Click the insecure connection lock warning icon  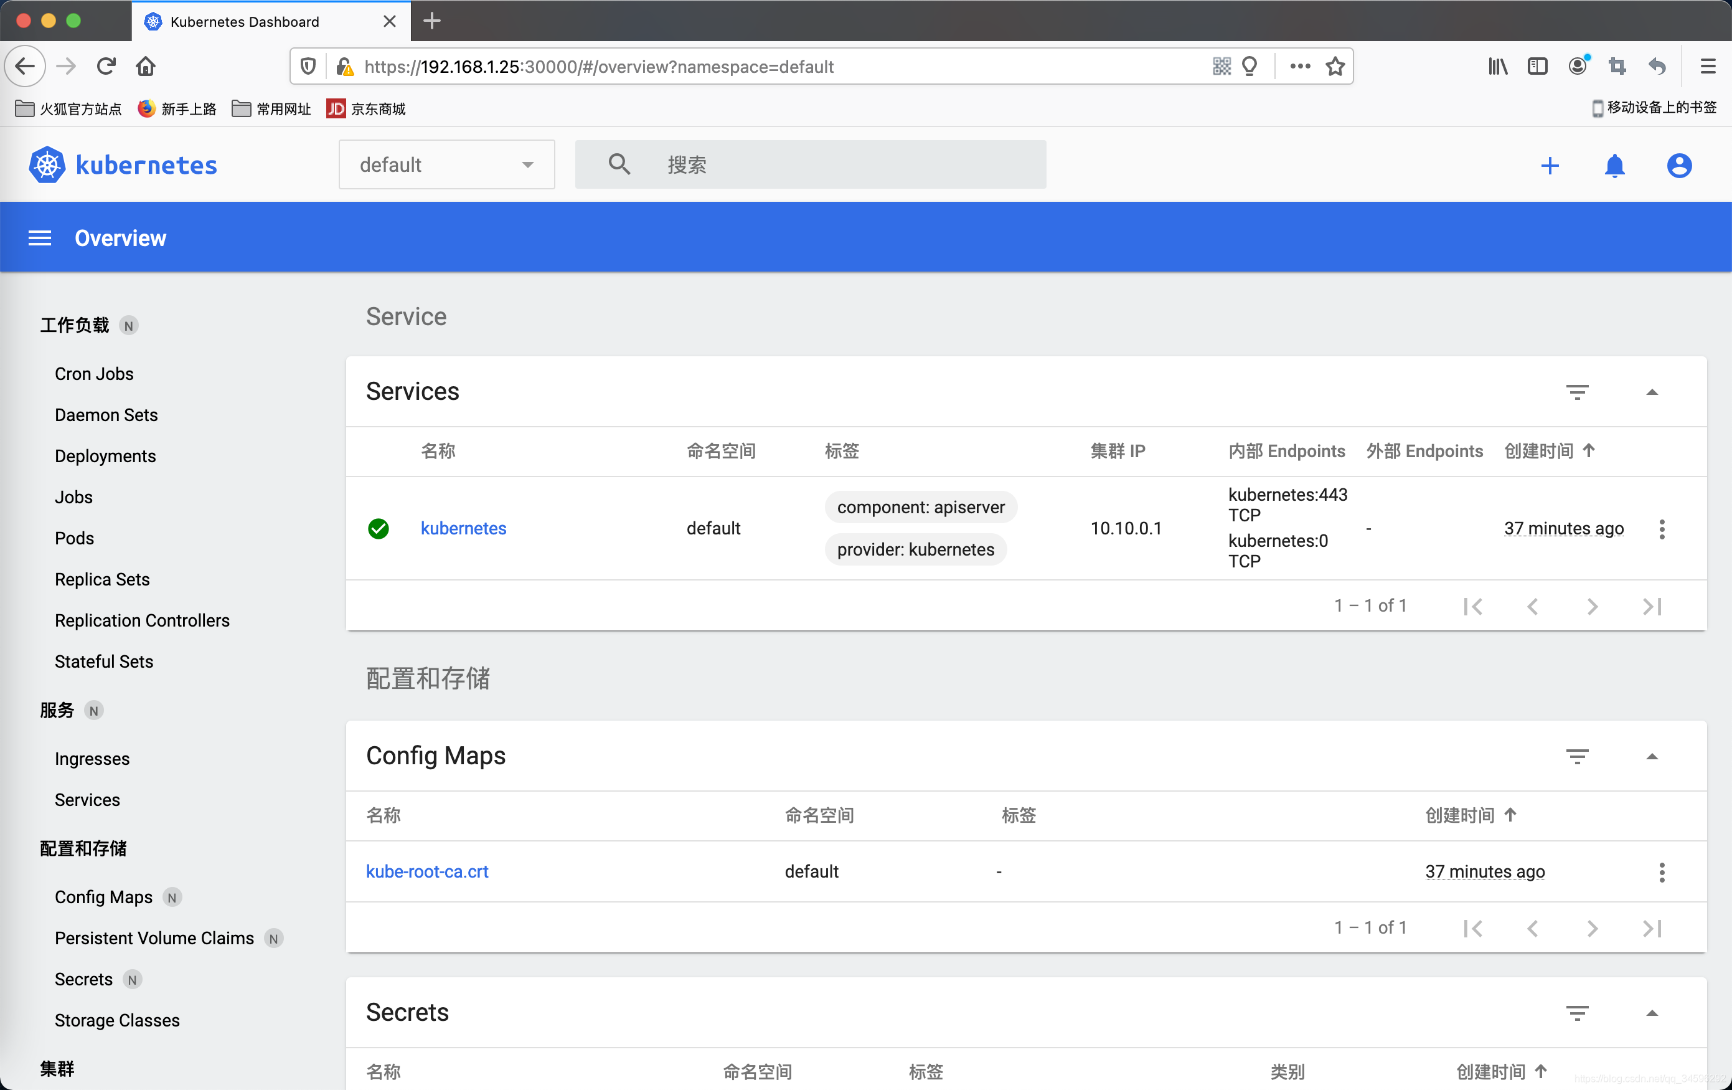[344, 66]
